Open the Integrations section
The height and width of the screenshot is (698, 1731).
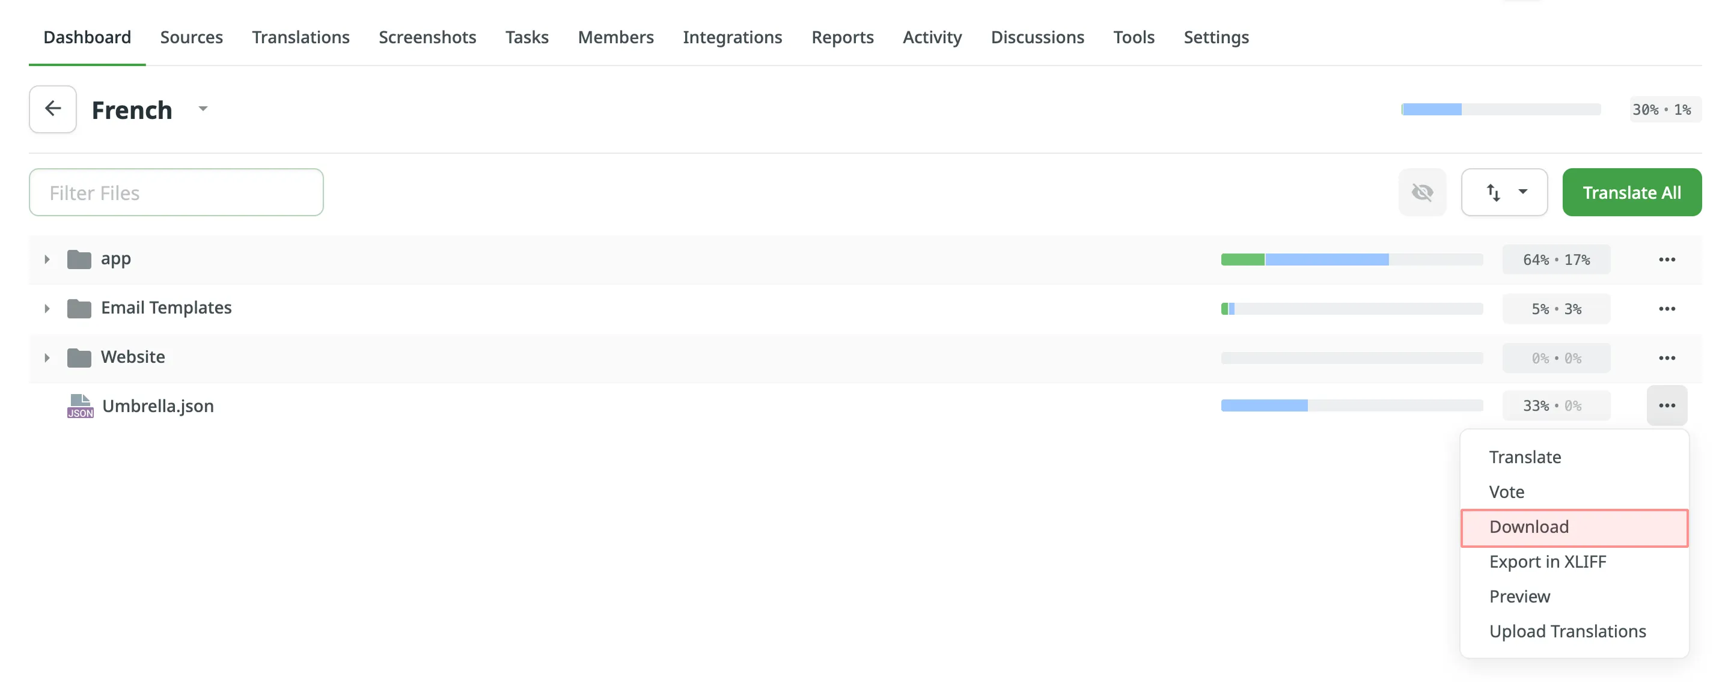(x=733, y=37)
